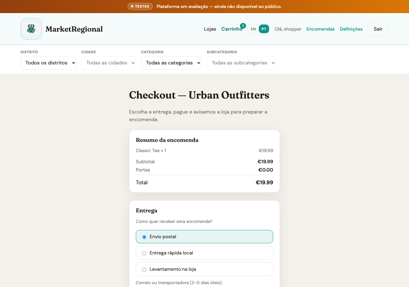Click the 'Classic Tee × 1' item line
Image resolution: width=409 pixels, height=287 pixels.
click(x=151, y=151)
